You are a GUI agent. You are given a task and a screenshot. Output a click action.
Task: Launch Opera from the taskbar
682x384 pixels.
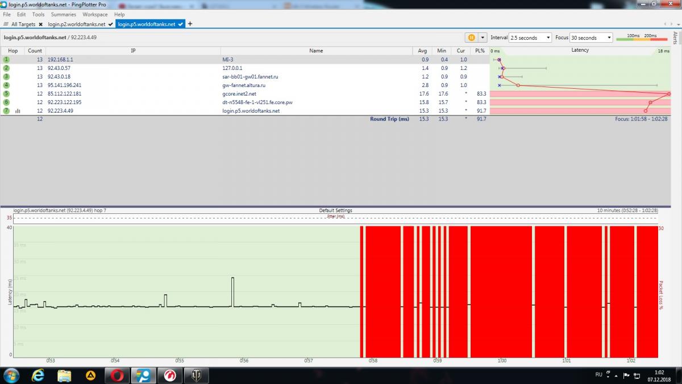click(x=117, y=375)
